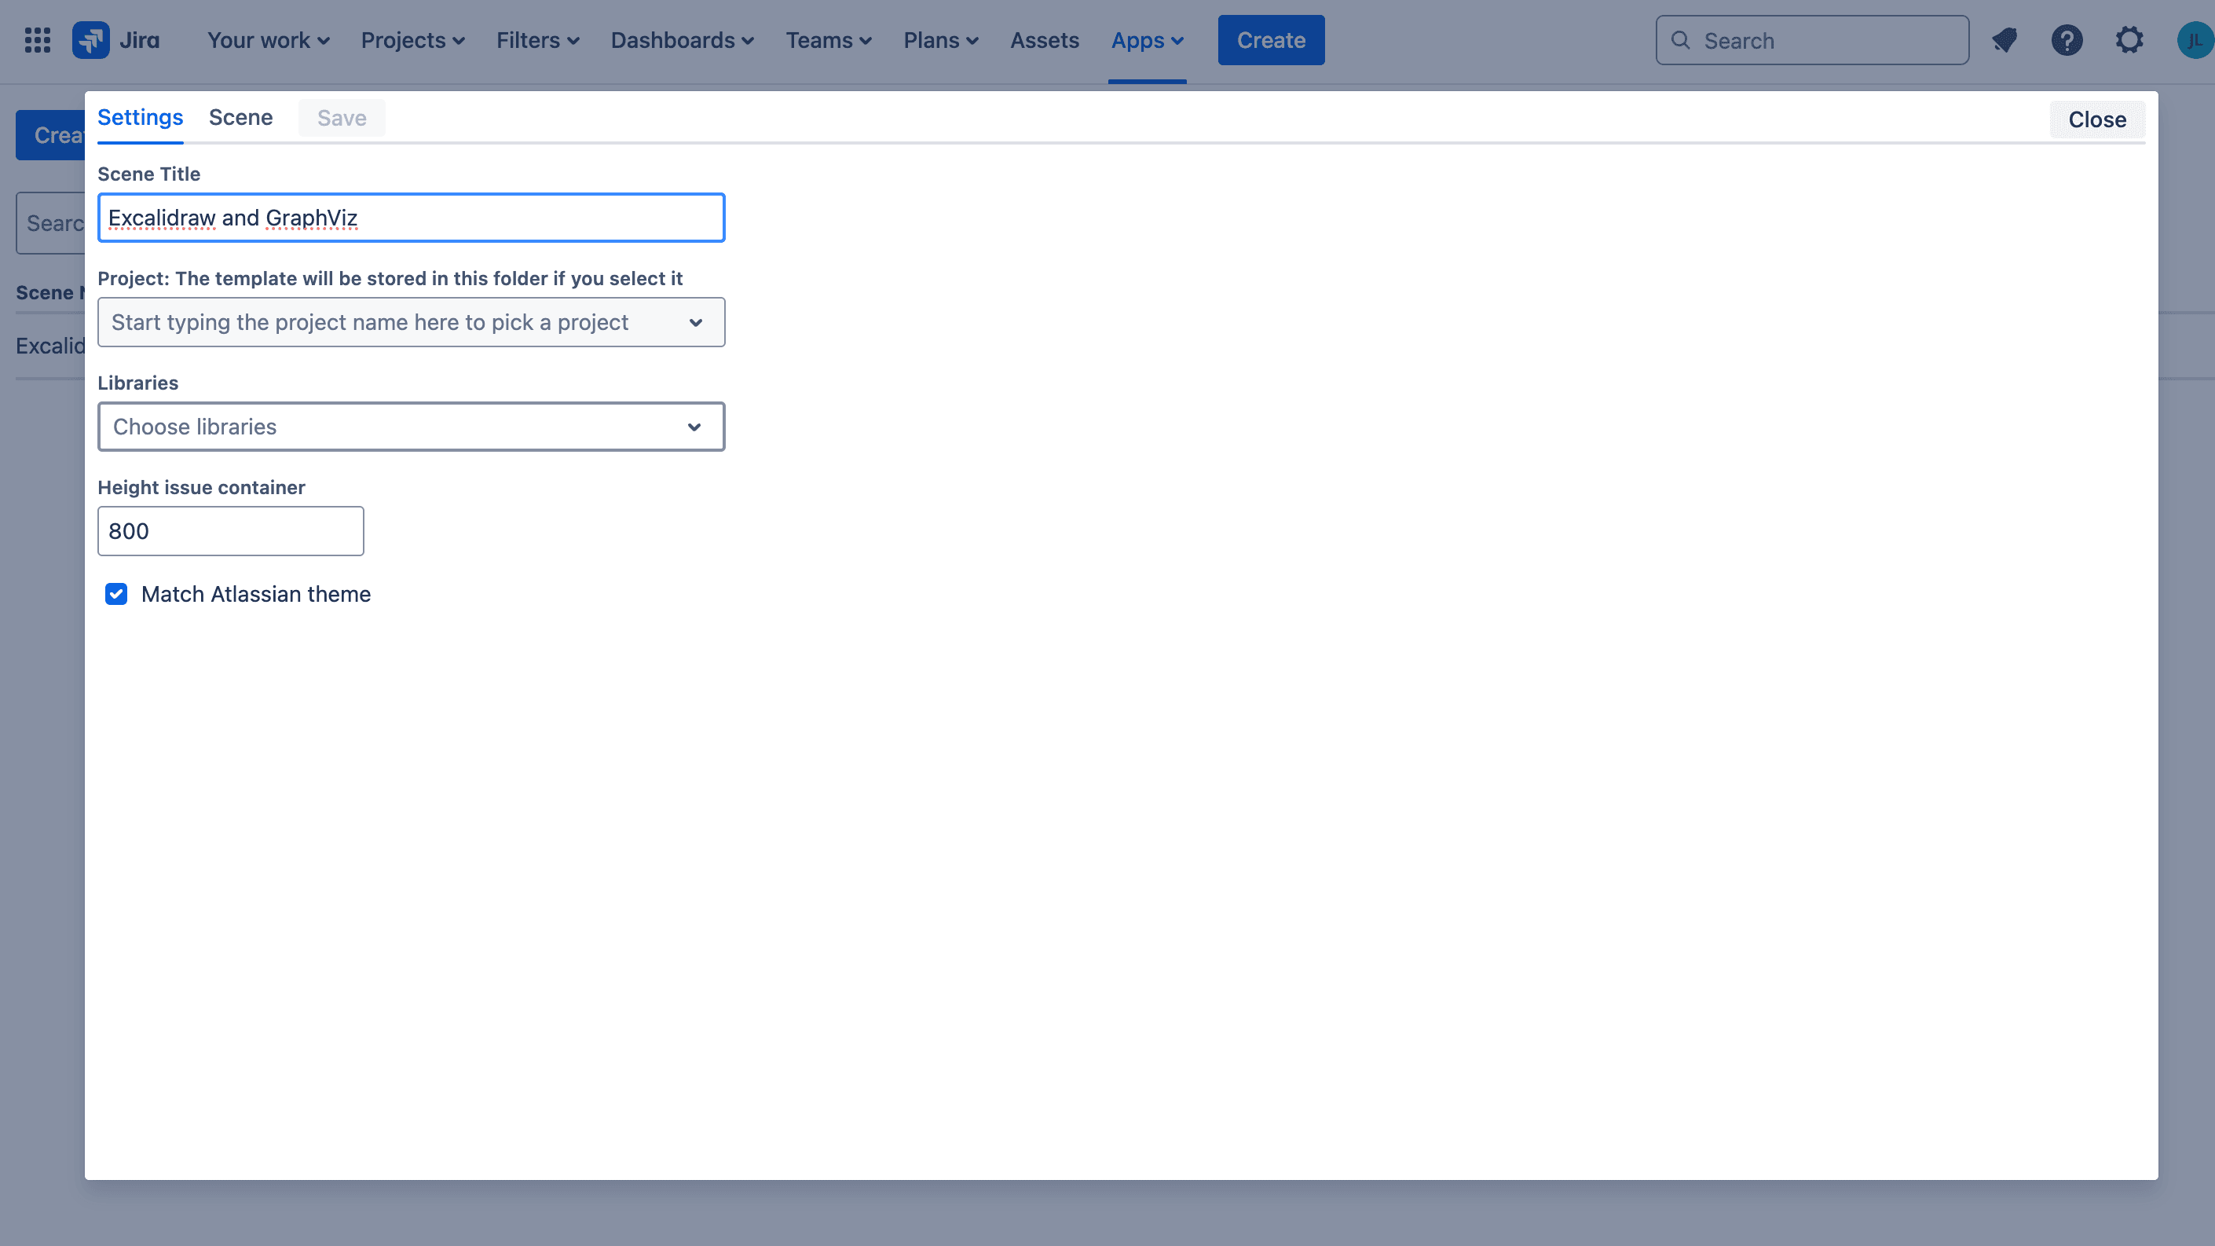Open the user profile avatar
Image resolution: width=2215 pixels, height=1246 pixels.
click(x=2195, y=40)
